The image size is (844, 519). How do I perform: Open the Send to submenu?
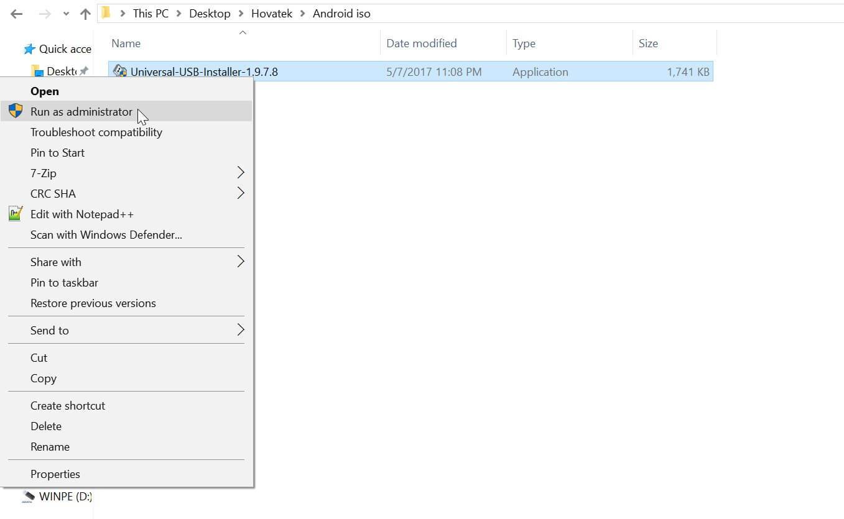[x=241, y=330]
